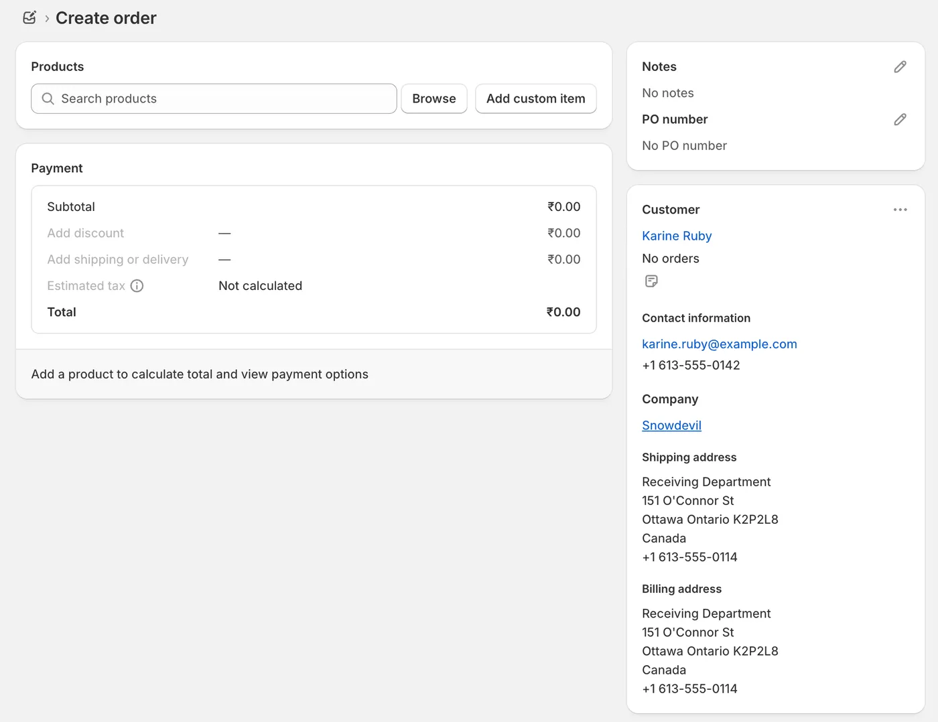Click the Add custom item button

536,98
